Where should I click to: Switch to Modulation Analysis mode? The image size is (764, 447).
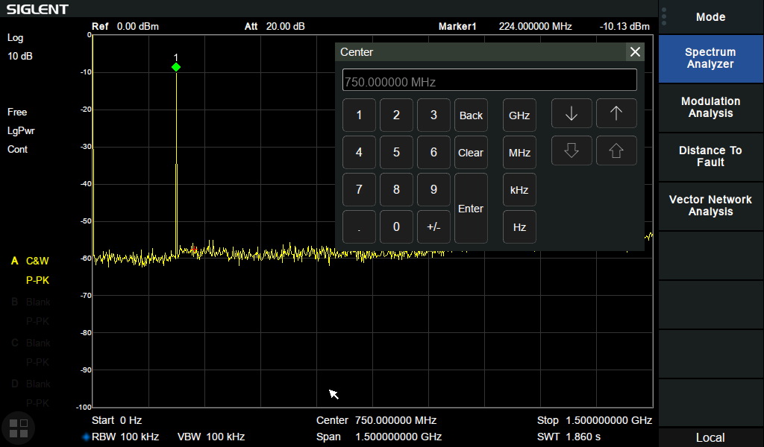pos(710,107)
